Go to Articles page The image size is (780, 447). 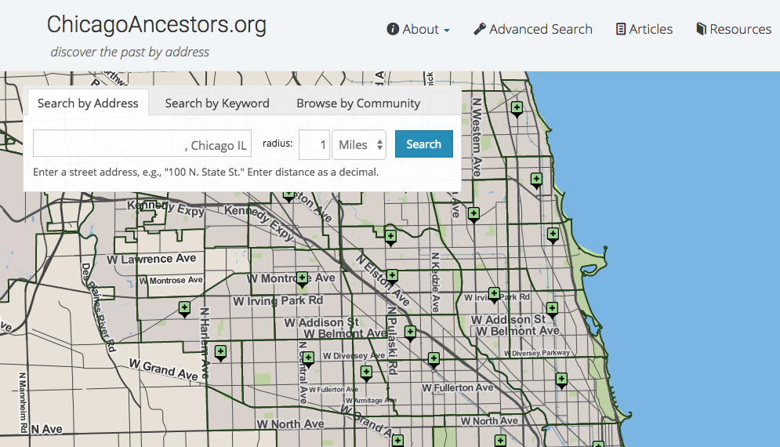644,29
